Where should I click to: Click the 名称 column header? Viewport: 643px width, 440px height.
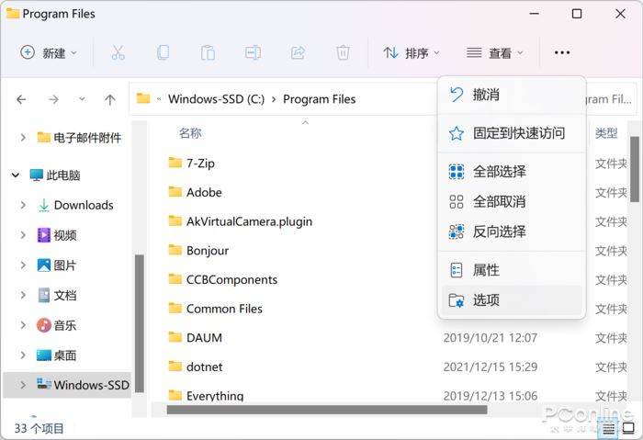pos(190,133)
